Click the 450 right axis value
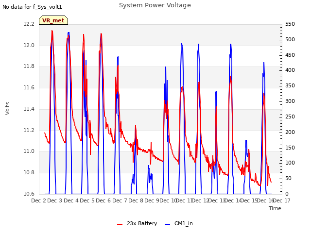This screenshot has height=233, width=311. click(x=290, y=55)
